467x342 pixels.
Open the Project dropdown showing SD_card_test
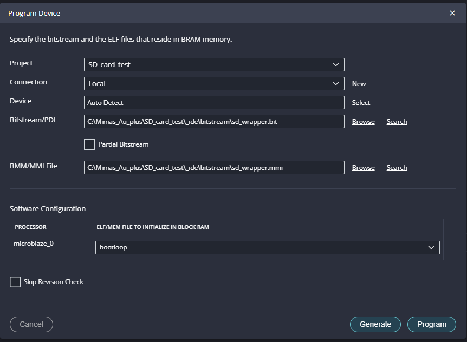[x=214, y=64]
